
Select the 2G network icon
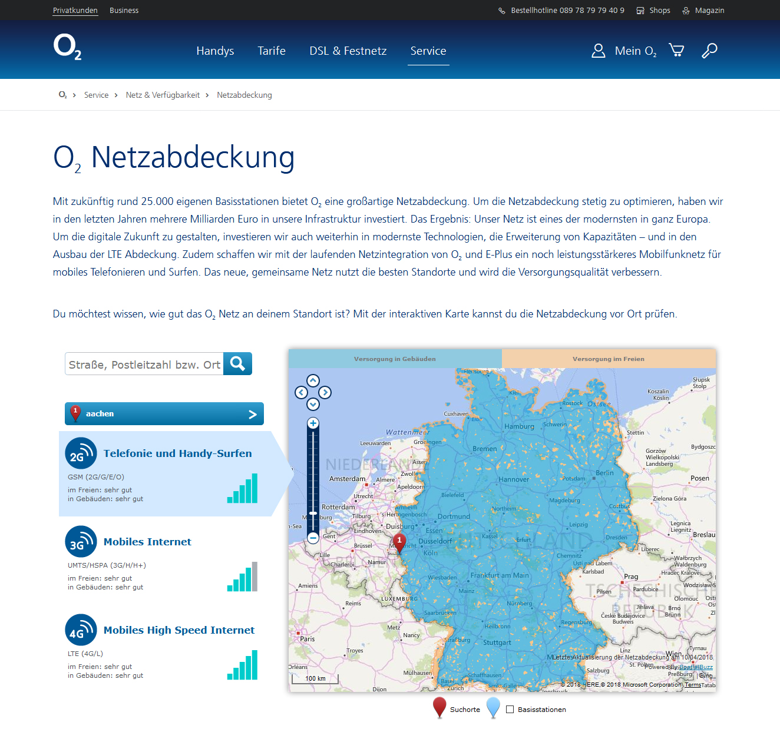(x=81, y=453)
